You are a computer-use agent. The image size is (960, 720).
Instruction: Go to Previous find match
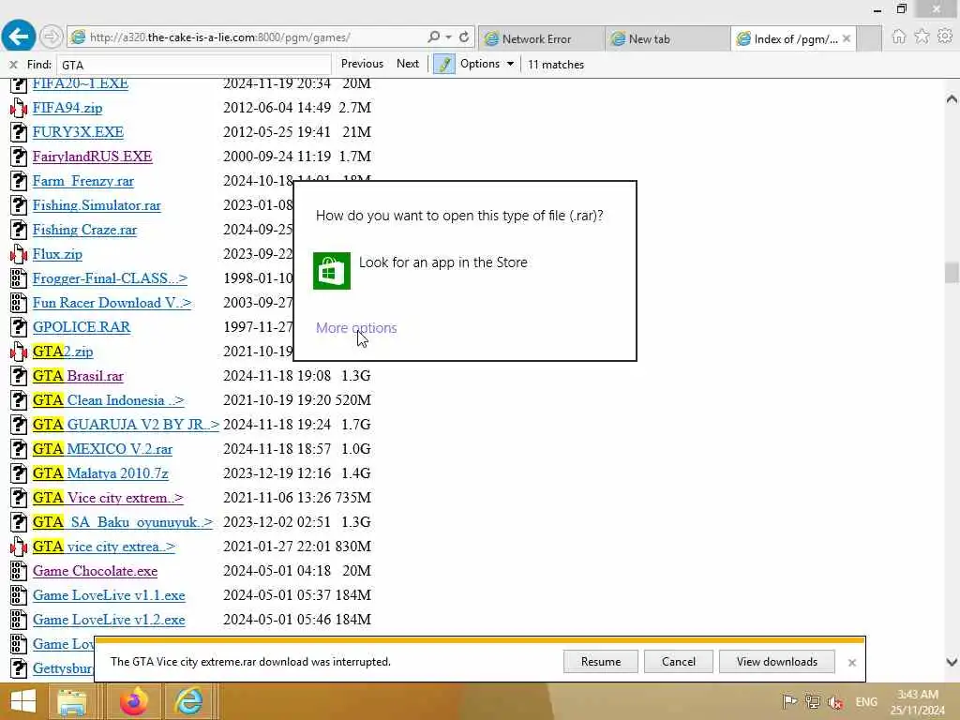(362, 64)
